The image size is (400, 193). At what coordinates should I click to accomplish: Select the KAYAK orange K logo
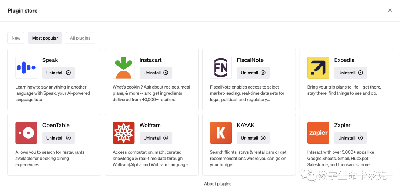(x=221, y=133)
